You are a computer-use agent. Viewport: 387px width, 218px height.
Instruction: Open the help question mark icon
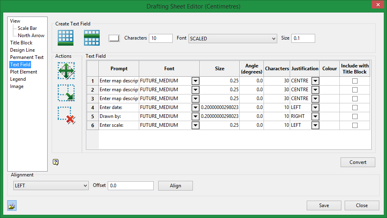(56, 162)
